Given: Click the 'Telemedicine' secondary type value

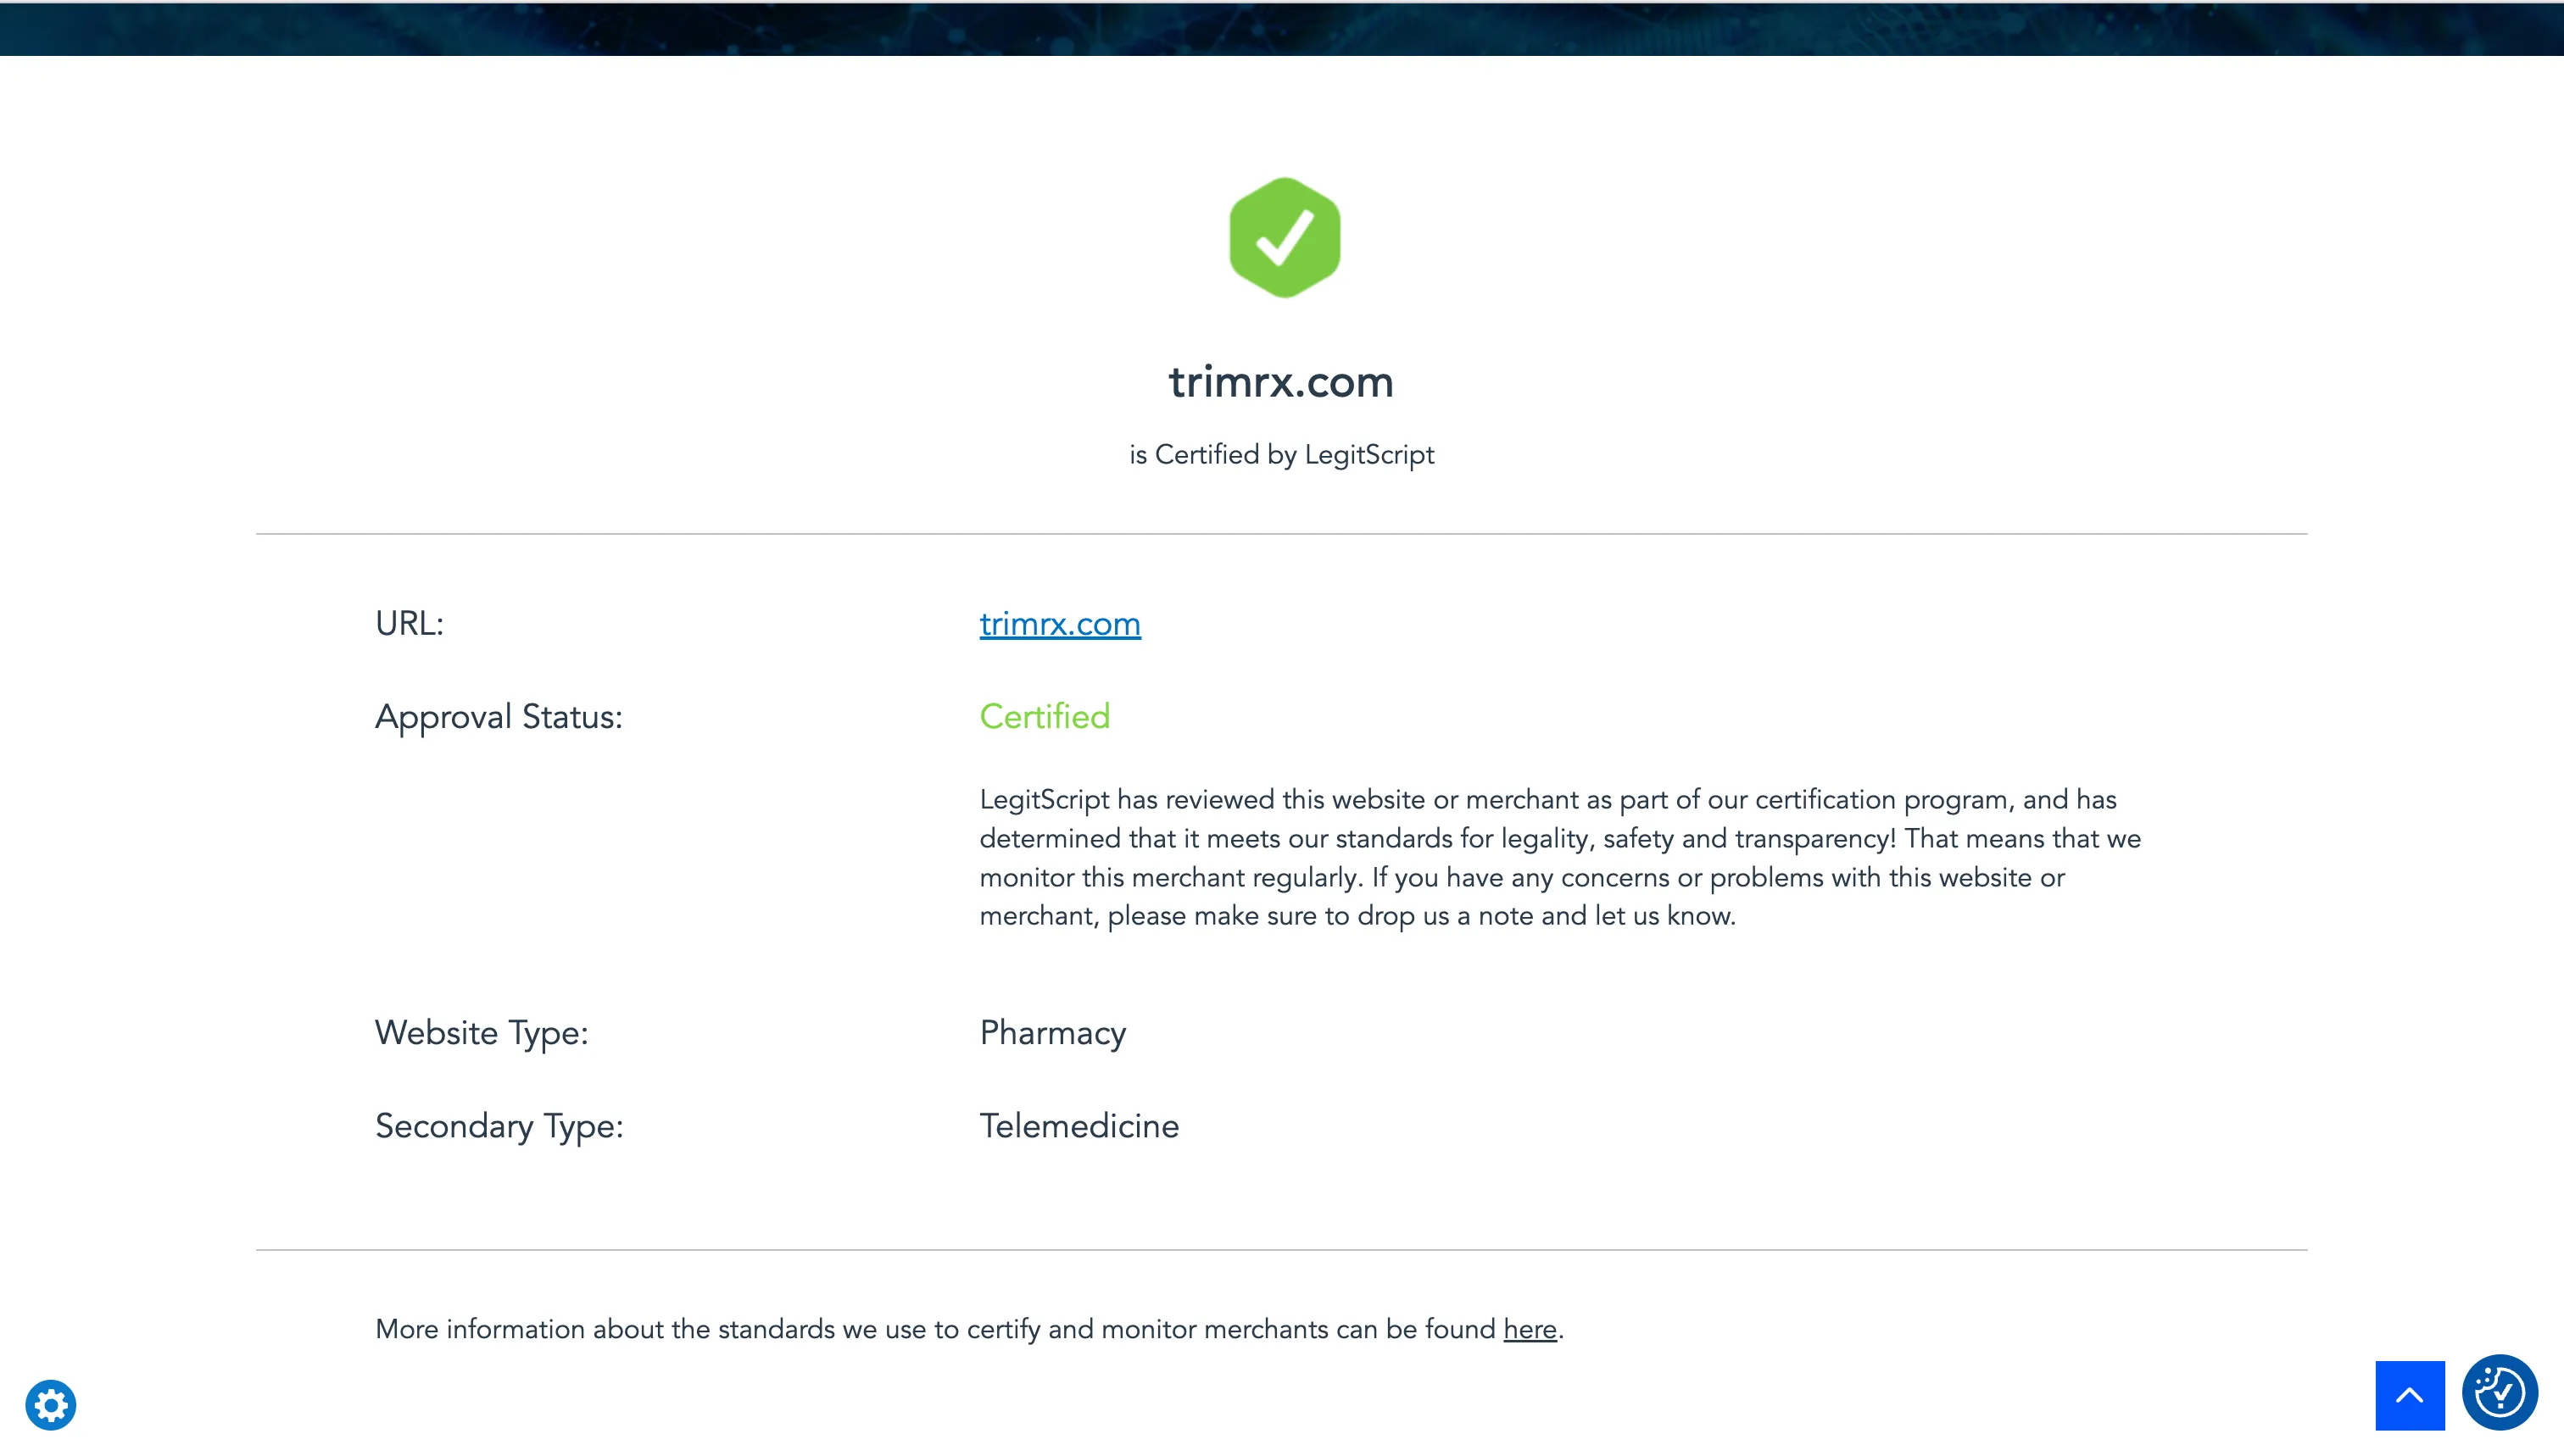Looking at the screenshot, I should pos(1079,1126).
